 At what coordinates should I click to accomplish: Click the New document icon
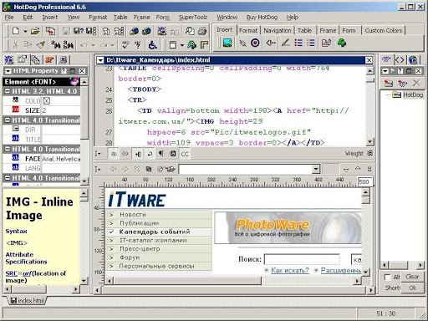[16, 31]
